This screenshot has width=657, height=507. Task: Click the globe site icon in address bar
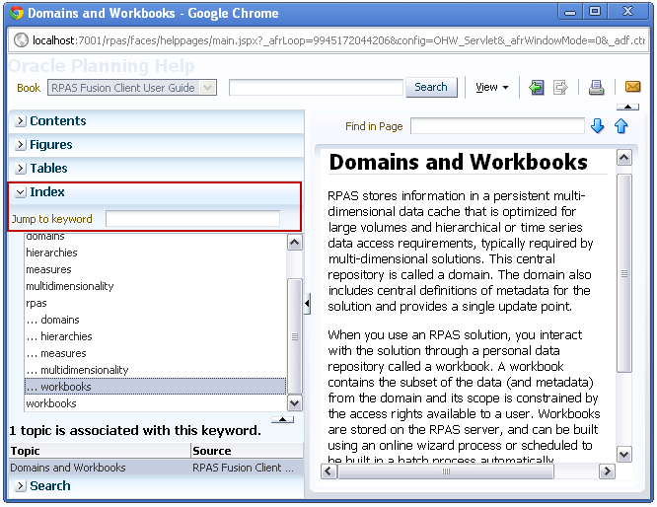point(21,40)
